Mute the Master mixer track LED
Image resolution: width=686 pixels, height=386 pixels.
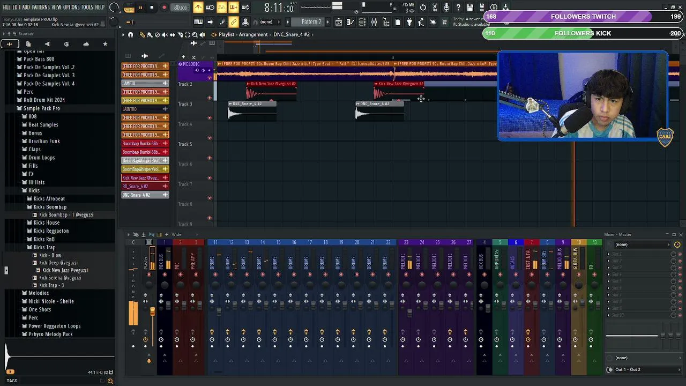point(149,274)
